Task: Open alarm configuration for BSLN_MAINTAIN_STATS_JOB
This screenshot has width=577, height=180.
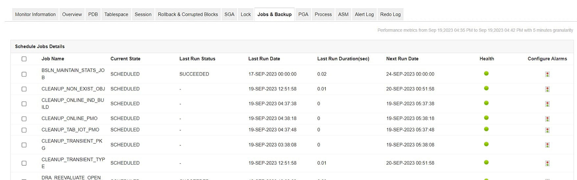Action: [x=547, y=74]
